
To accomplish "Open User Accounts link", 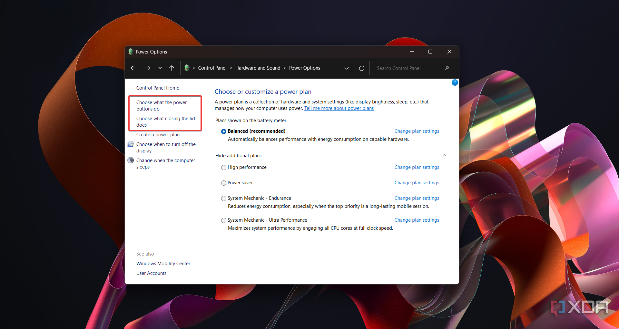I will (151, 273).
